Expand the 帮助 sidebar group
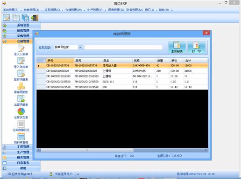Screen dimensions: 241x179 (21, 168)
